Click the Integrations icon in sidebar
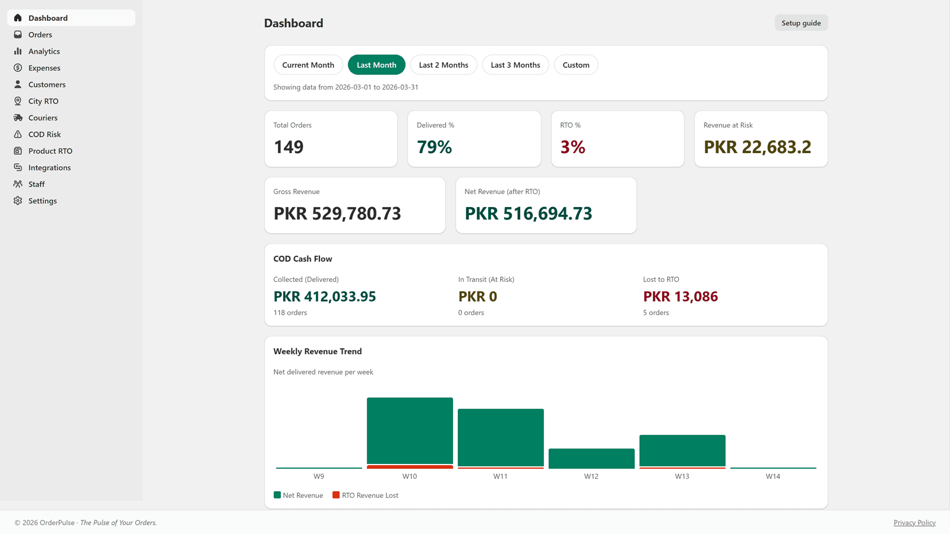The width and height of the screenshot is (950, 534). coord(18,167)
